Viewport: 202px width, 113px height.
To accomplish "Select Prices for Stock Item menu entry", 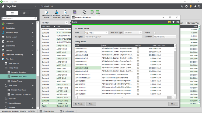I will [19, 72].
